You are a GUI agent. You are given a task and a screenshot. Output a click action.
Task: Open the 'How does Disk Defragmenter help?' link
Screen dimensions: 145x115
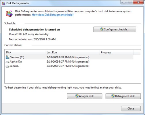[53, 15]
